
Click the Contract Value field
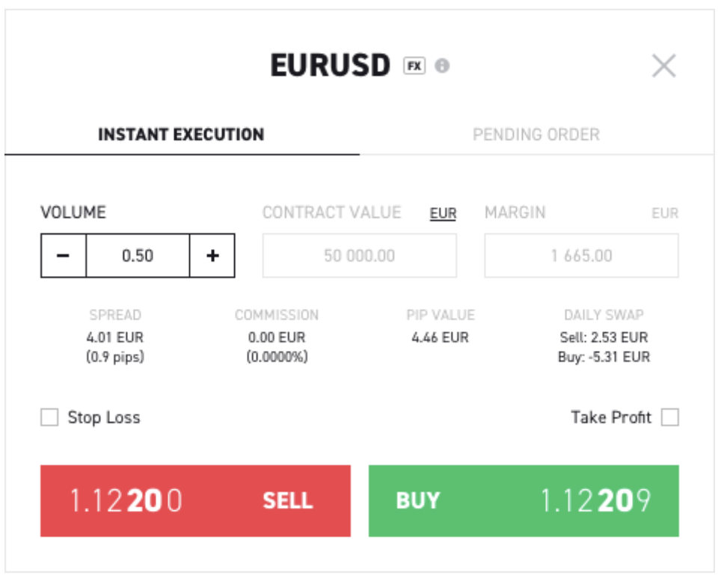click(359, 256)
